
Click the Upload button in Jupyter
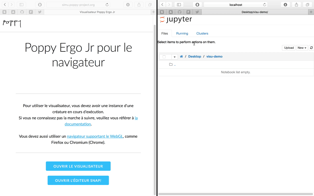[x=289, y=48]
